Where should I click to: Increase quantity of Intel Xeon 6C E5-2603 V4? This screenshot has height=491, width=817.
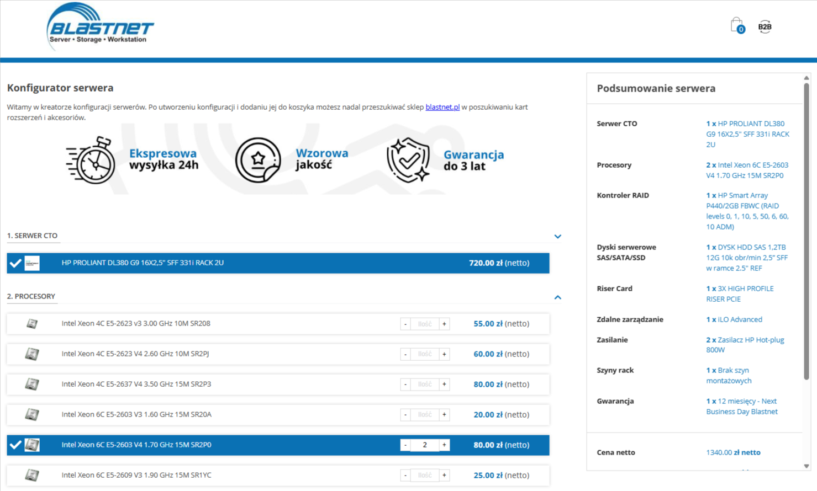click(x=445, y=445)
